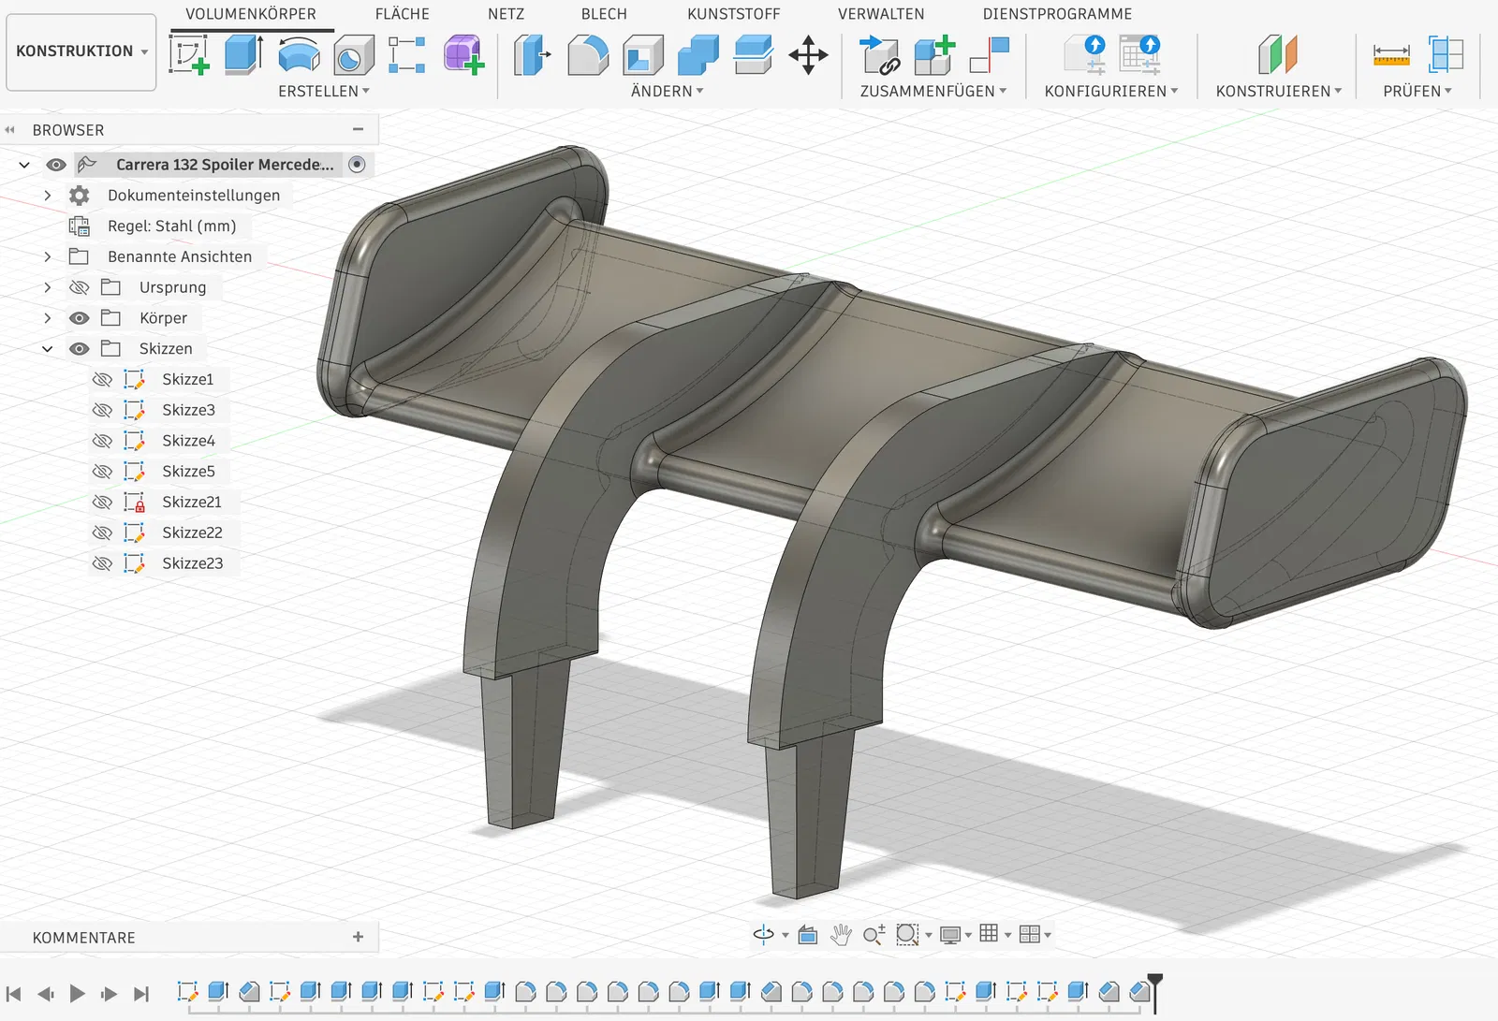Viewport: 1498px width, 1021px height.
Task: Click the Create Sketch tool icon
Action: coord(189,54)
